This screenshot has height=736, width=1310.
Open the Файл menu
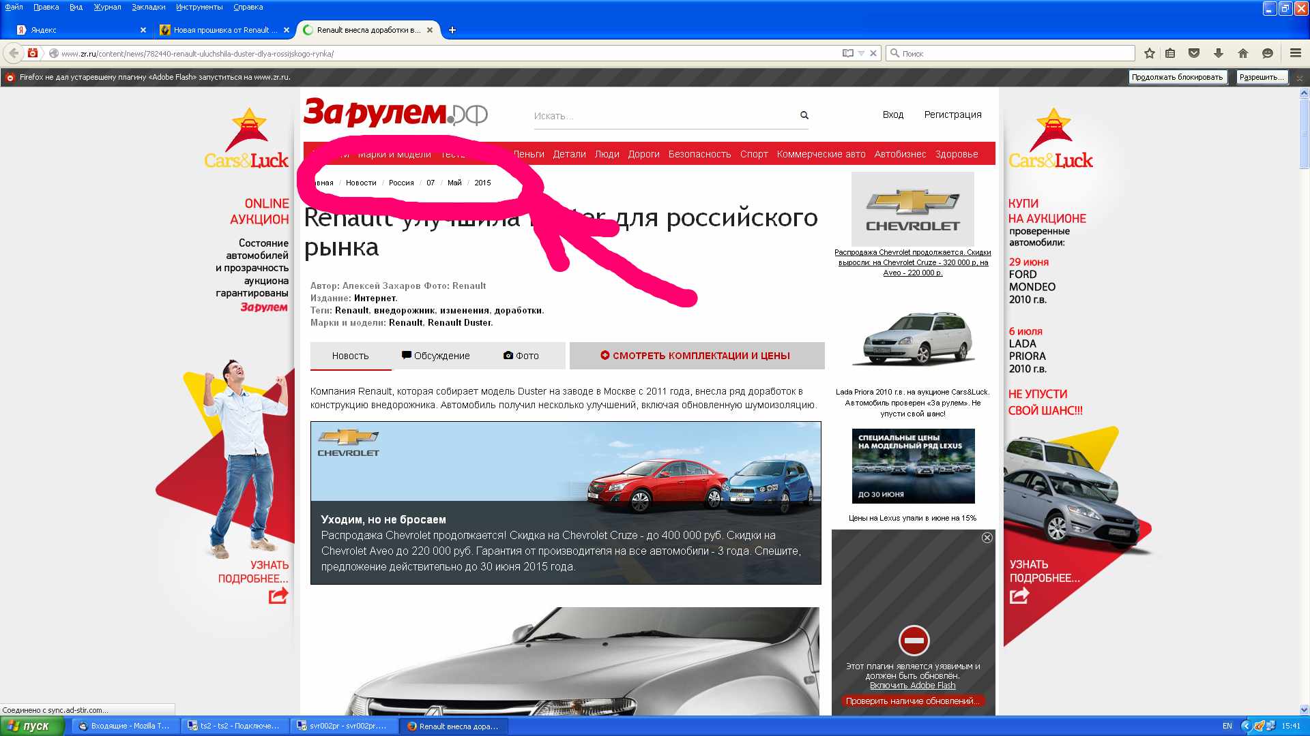pos(14,7)
